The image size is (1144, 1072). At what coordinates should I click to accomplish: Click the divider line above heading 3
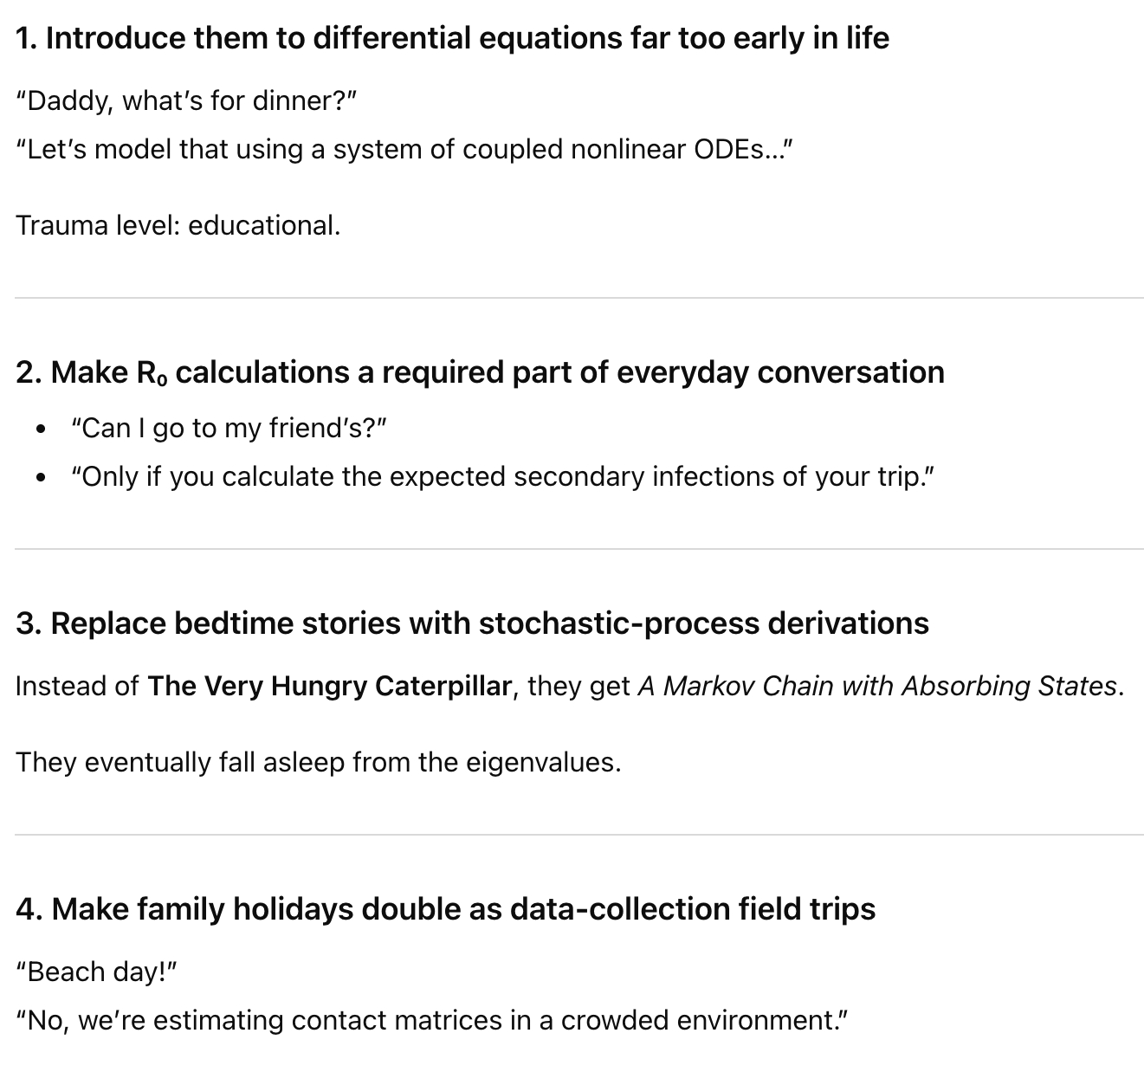click(x=578, y=549)
